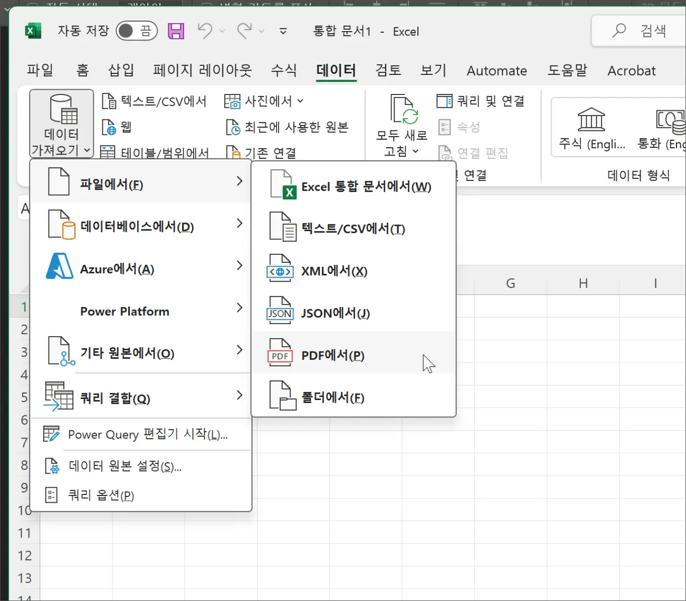This screenshot has width=686, height=601.
Task: Select column G header
Action: [510, 283]
